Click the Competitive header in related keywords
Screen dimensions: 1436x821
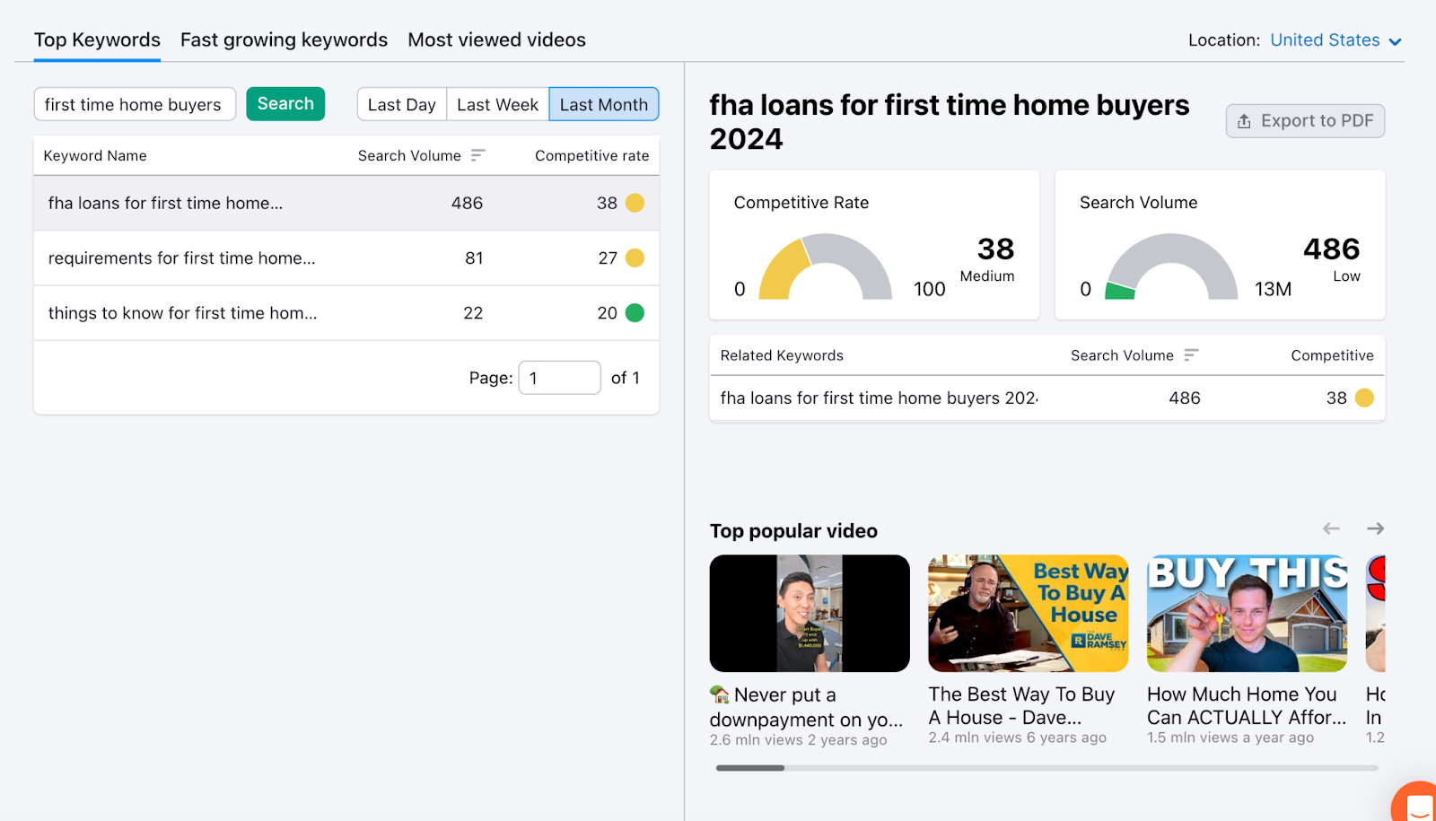[1332, 355]
